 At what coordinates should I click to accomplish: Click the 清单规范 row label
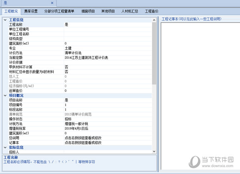pos(16,114)
